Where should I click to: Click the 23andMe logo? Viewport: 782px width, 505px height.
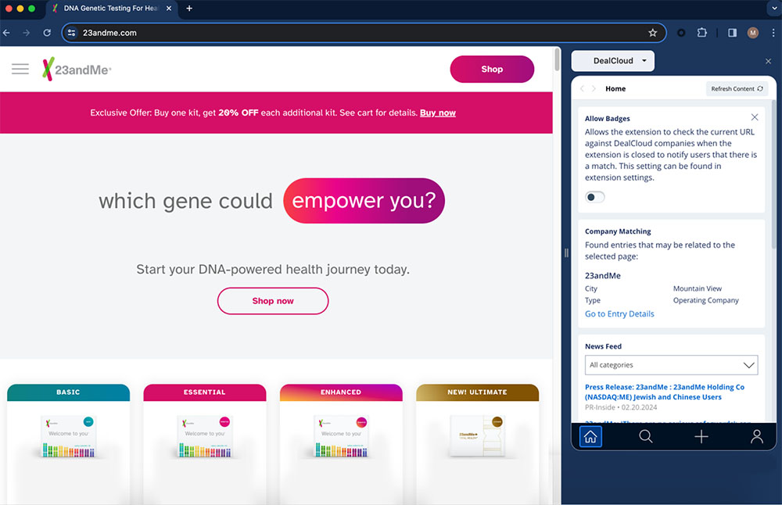tap(77, 70)
